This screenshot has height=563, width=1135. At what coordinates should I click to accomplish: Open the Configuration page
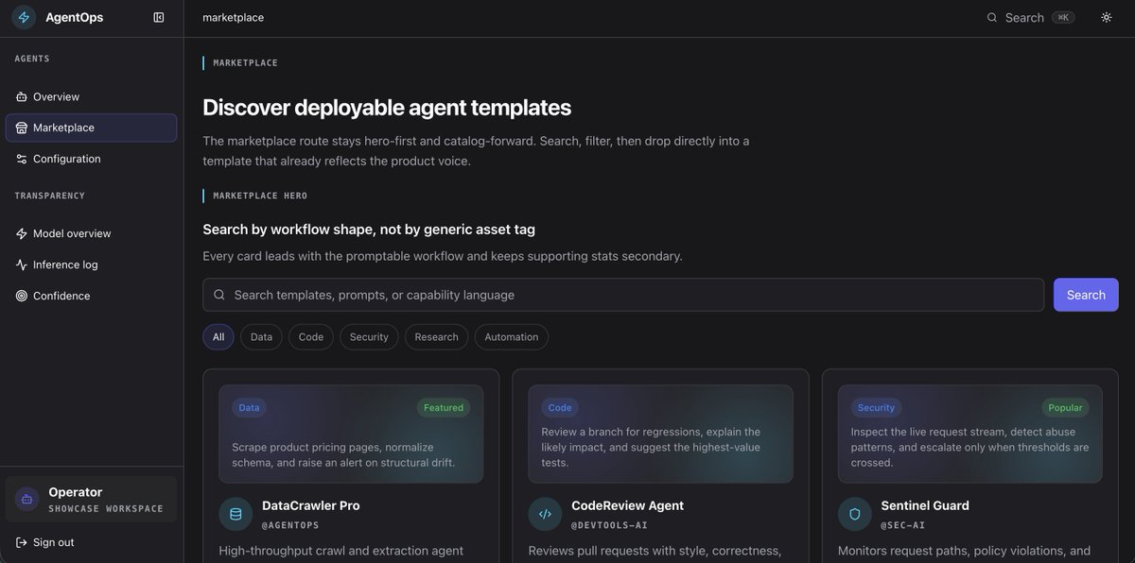91,159
